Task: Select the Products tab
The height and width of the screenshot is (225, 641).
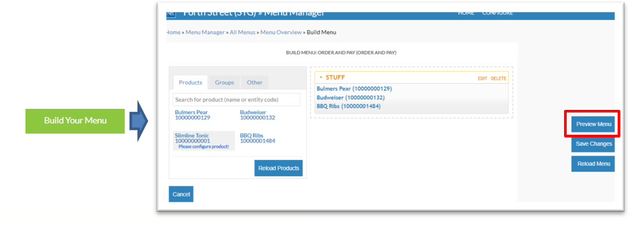Action: [190, 82]
